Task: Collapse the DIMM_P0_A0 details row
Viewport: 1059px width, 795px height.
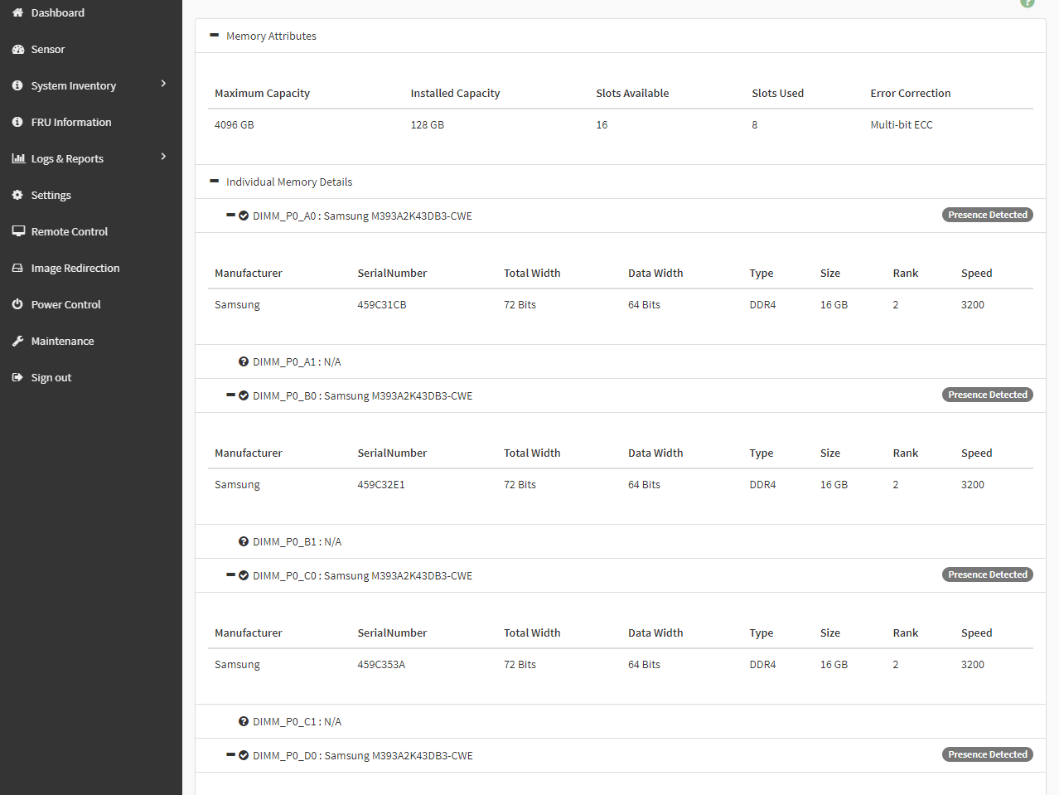Action: (x=230, y=216)
